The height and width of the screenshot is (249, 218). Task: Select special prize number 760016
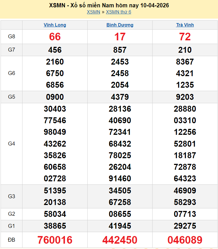pos(55,240)
